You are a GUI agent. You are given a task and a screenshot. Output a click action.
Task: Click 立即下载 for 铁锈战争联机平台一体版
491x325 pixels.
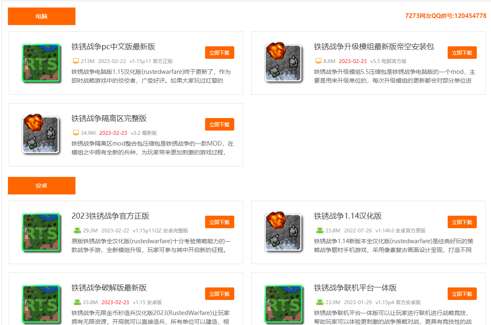tap(462, 294)
